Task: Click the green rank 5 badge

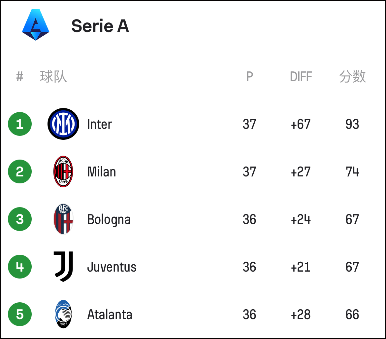Action: [x=20, y=314]
